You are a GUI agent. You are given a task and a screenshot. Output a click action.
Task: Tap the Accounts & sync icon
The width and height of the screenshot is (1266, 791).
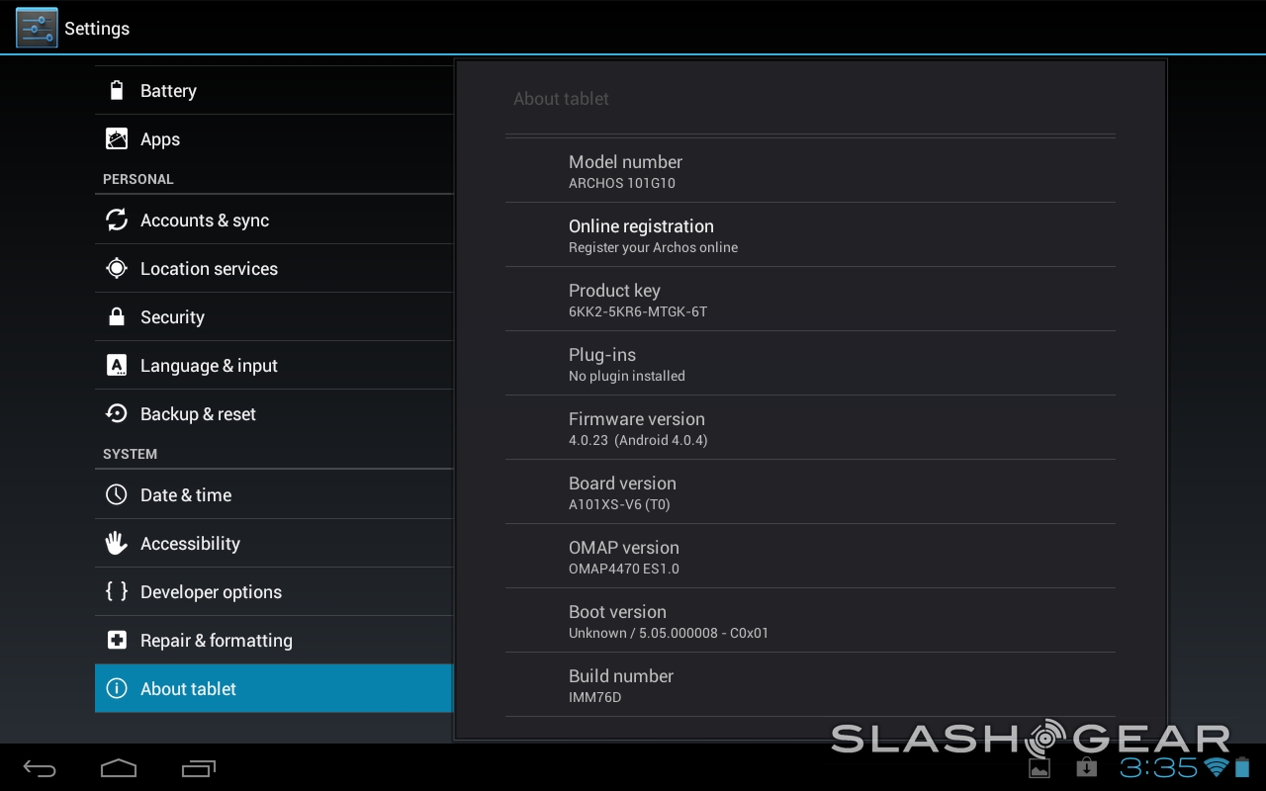click(117, 220)
